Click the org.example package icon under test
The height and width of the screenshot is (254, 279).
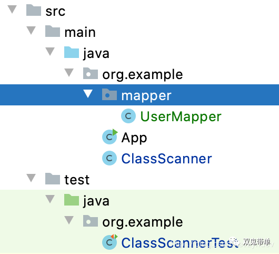(91, 221)
